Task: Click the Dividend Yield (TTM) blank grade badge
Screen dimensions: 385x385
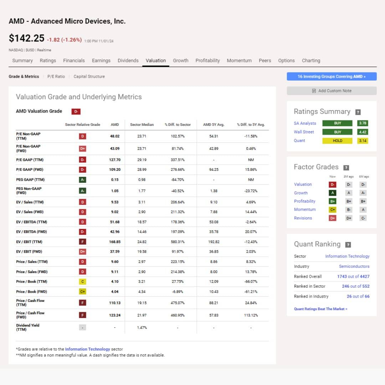Action: click(82, 328)
